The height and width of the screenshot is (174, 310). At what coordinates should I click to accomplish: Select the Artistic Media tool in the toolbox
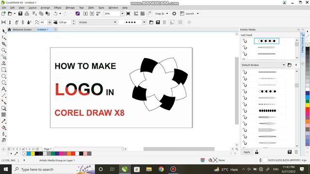[x=3, y=57]
